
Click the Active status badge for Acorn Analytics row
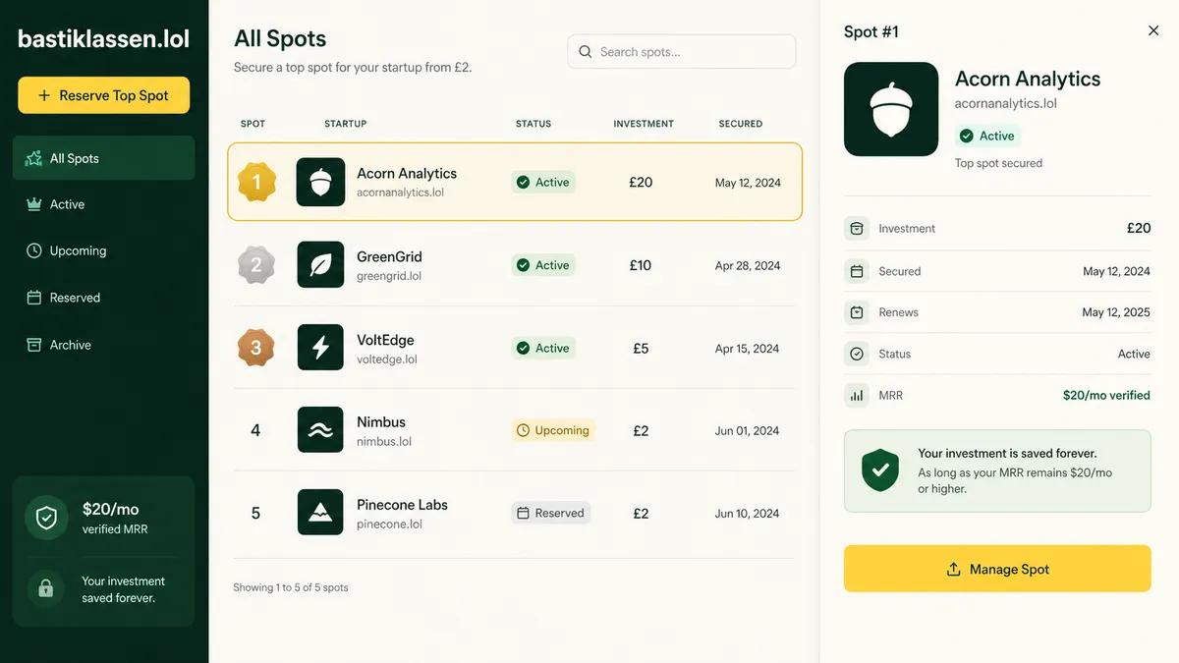pos(543,182)
